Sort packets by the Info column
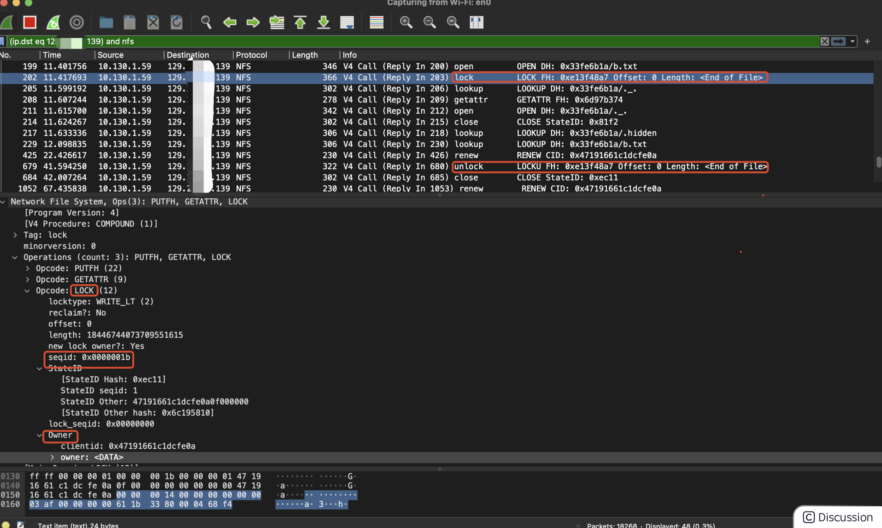Screen dimensions: 882x528 605,55
